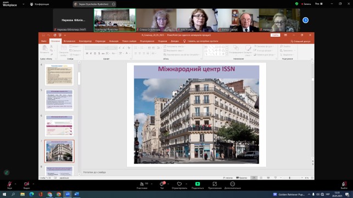Click repeat/redo icon in Quick Access toolbar
Screen dimensions: 353x198
pyautogui.click(x=55, y=35)
